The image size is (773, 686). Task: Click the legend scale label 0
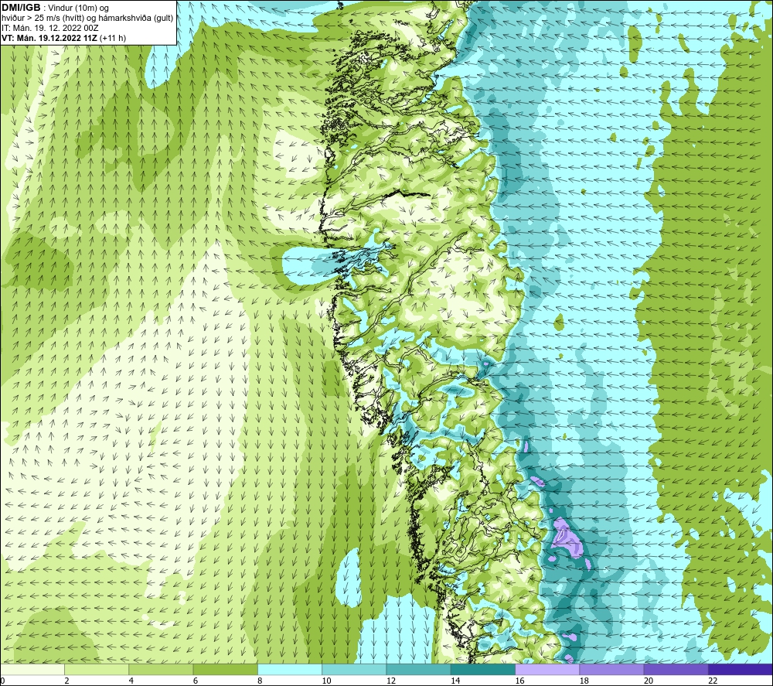tap(2, 681)
